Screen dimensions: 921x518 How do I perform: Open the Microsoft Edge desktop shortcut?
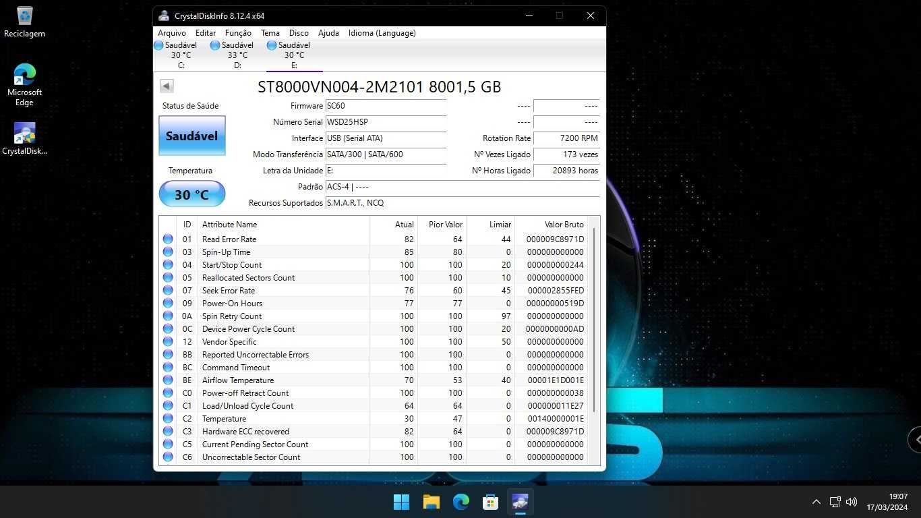pos(24,85)
